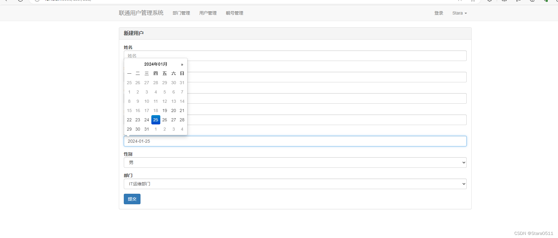The height and width of the screenshot is (238, 558).
Task: Click day 5 in the calendar
Action: tap(165, 92)
